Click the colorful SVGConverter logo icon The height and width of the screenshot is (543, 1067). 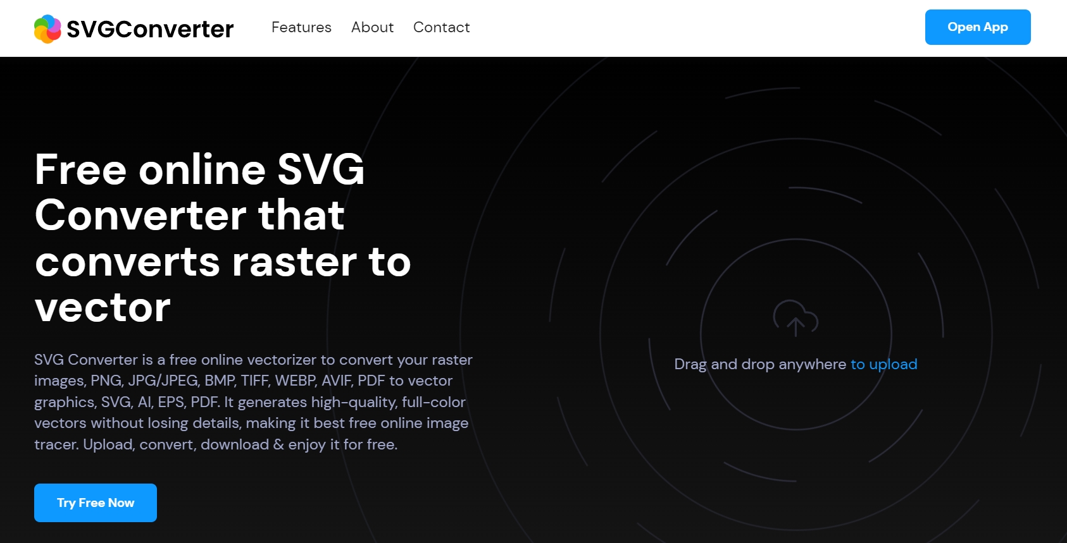[47, 29]
